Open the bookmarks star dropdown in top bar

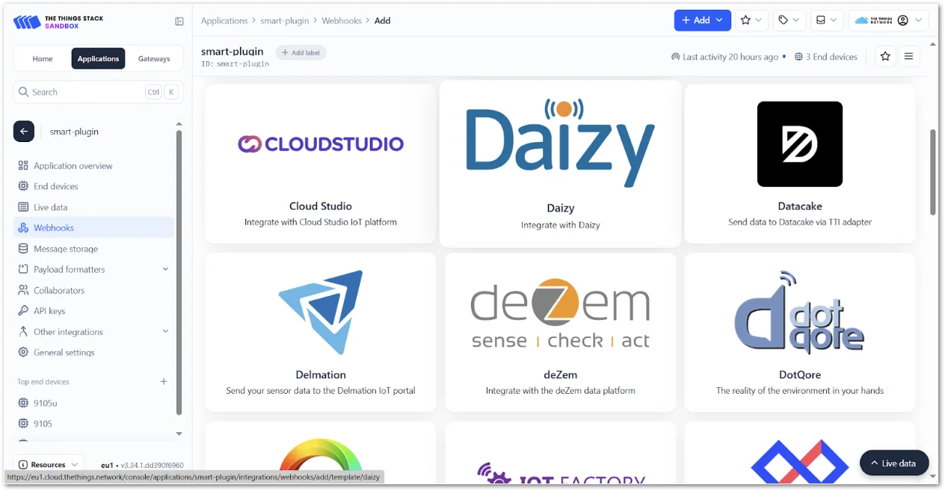pos(751,20)
